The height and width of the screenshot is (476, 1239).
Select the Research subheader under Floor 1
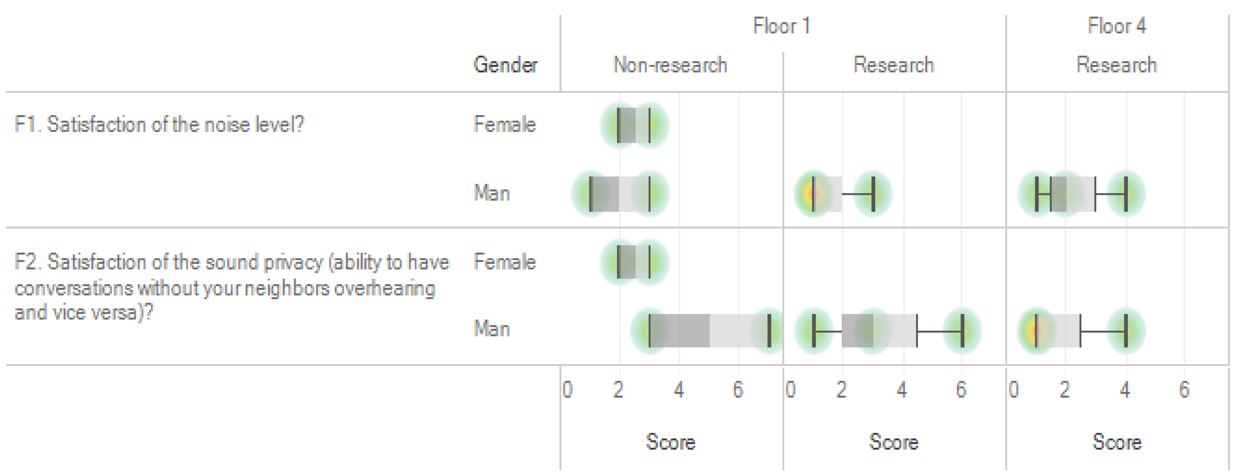894,65
